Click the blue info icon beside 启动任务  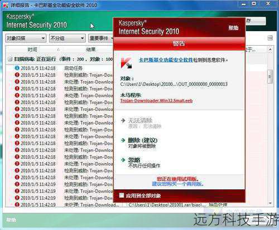[17, 68]
